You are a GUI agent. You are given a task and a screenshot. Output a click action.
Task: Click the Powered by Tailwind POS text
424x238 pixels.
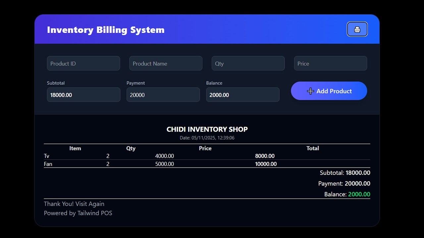pyautogui.click(x=78, y=213)
